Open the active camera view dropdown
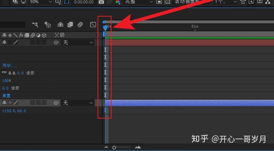The width and height of the screenshot is (274, 151). click(x=191, y=2)
